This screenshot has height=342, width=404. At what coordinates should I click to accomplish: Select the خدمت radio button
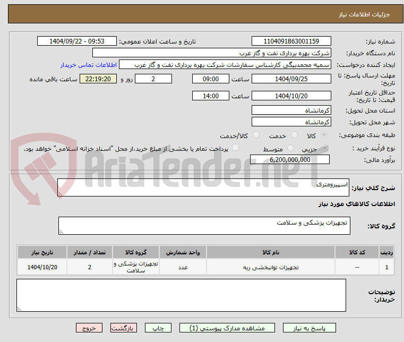[x=294, y=135]
